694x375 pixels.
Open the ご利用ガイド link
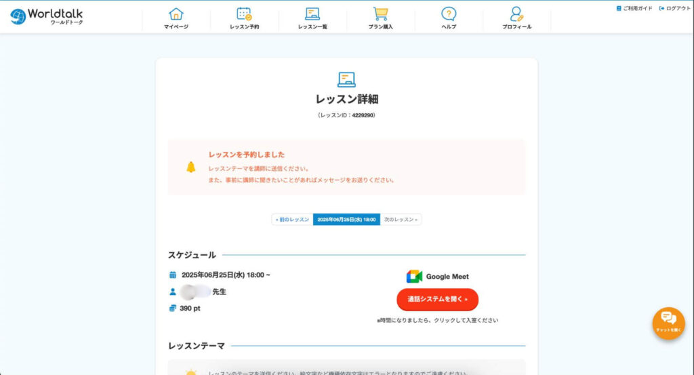[634, 8]
